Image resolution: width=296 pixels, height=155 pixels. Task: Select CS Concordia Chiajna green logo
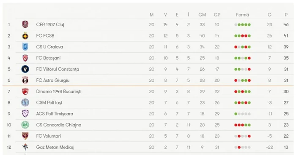click(25, 125)
